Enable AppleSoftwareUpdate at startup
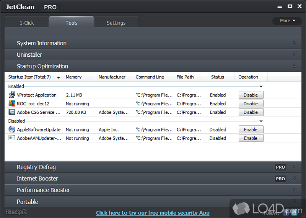The height and width of the screenshot is (218, 306). [x=251, y=129]
